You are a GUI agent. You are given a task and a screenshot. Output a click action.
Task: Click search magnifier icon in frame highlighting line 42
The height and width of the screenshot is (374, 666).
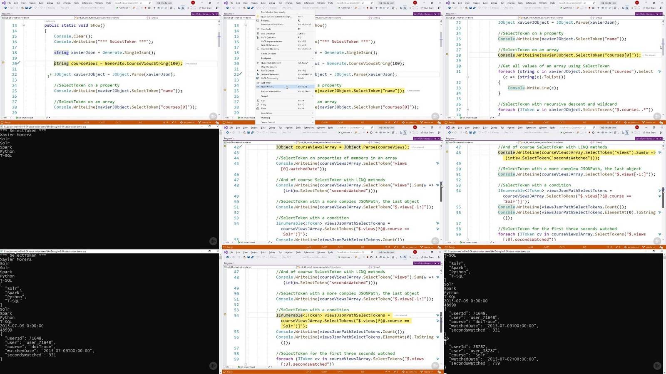(x=372, y=128)
